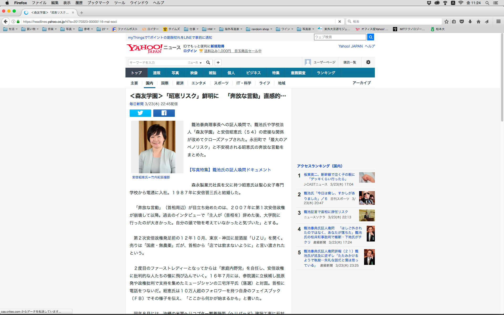Bookmark this page with star icon
The height and width of the screenshot is (315, 504).
point(446,22)
